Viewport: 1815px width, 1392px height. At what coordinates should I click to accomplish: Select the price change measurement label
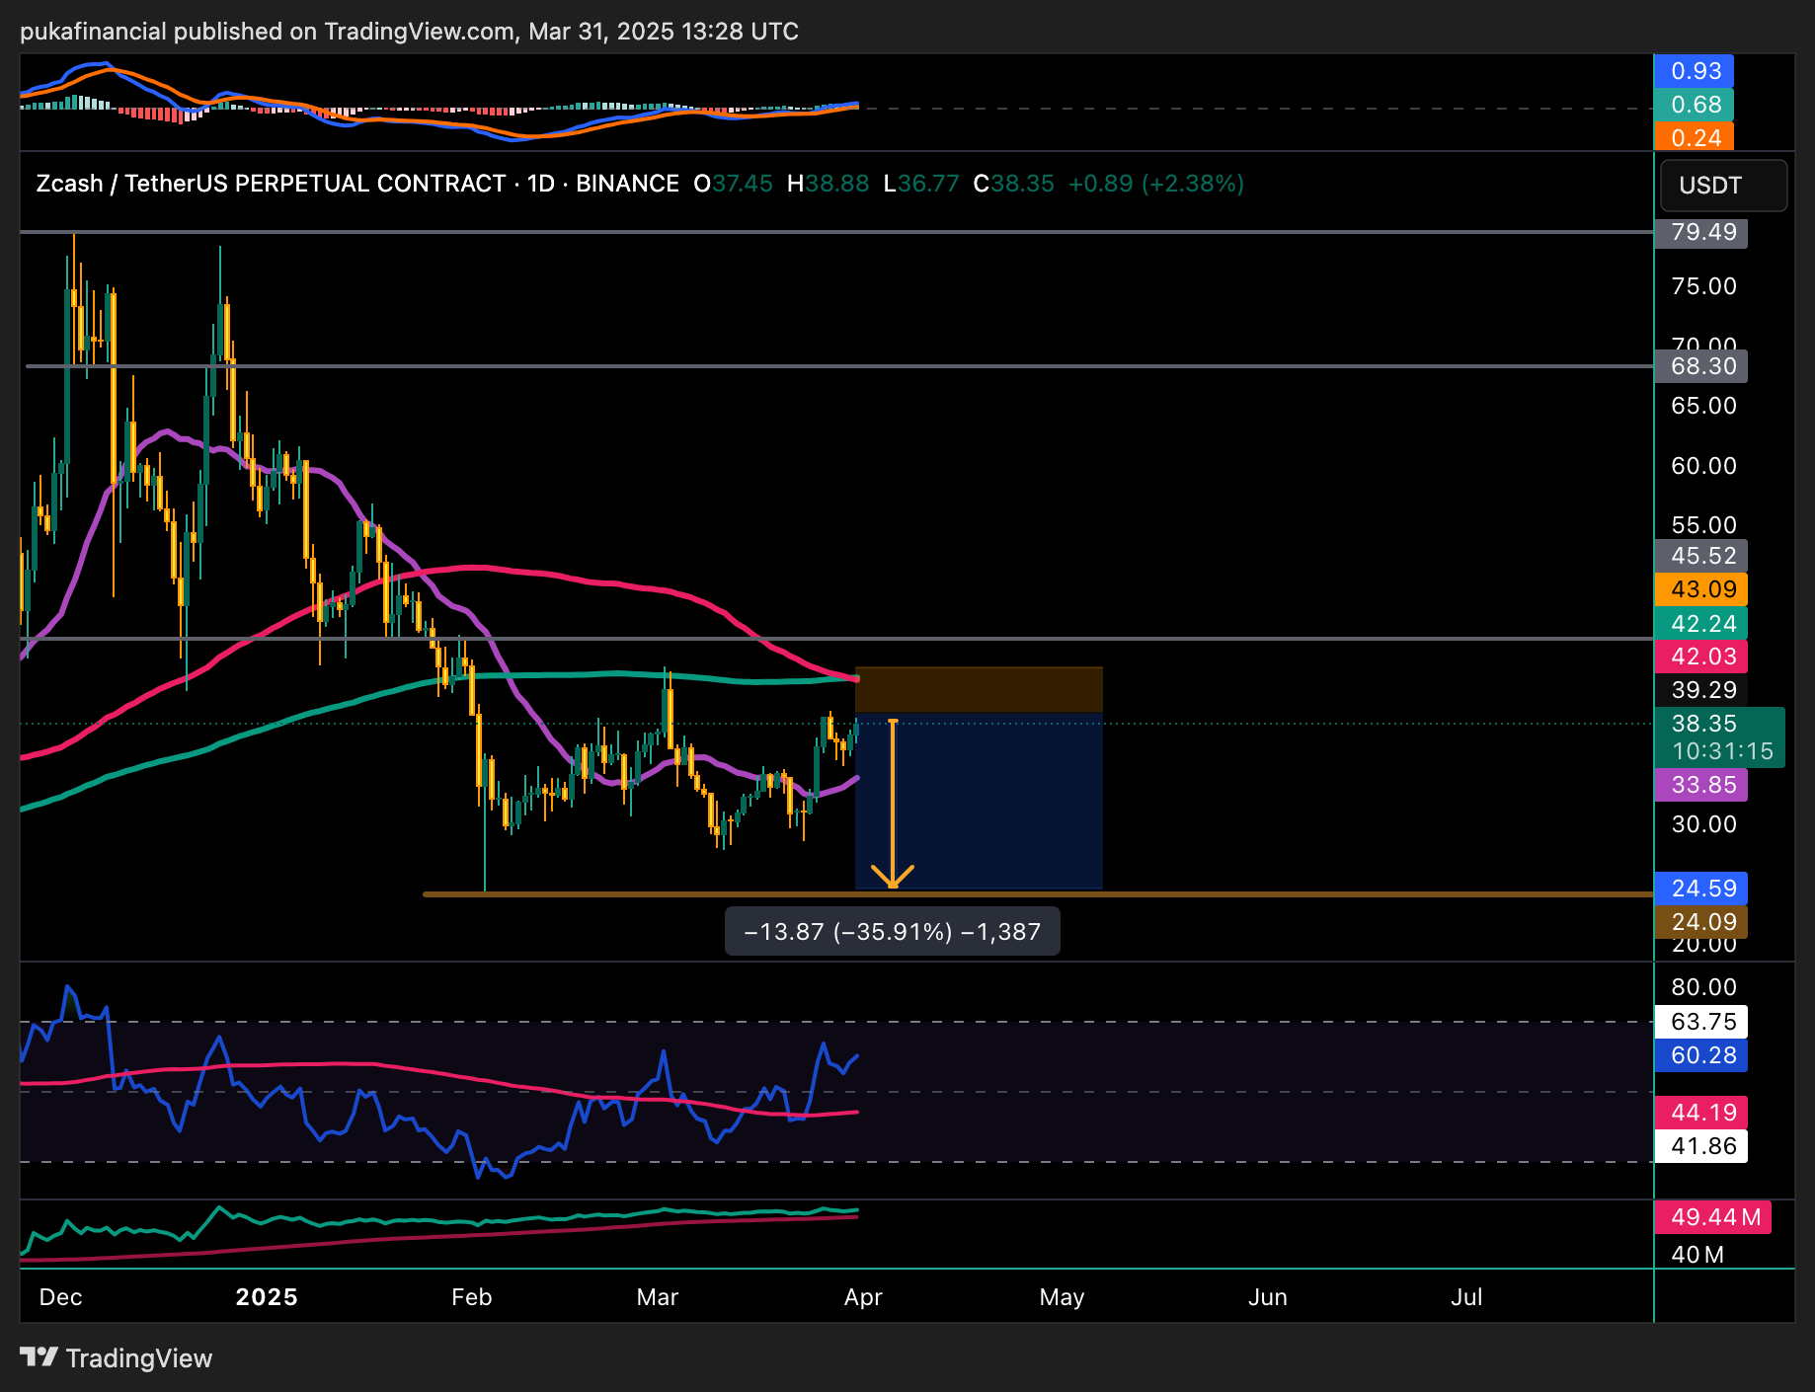pyautogui.click(x=892, y=932)
